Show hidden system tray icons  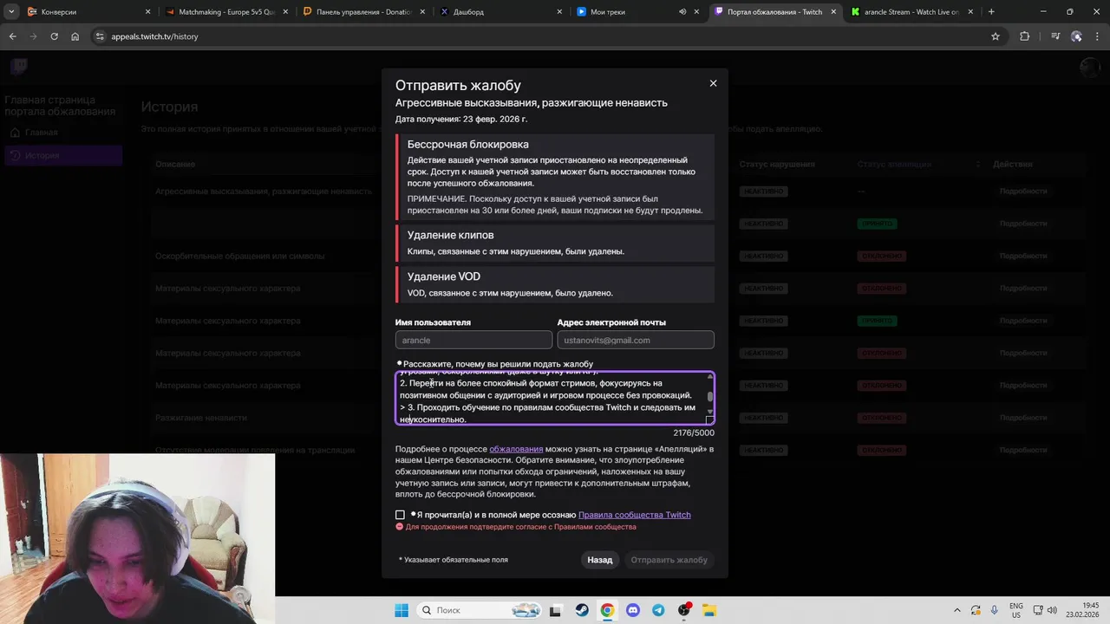957,610
